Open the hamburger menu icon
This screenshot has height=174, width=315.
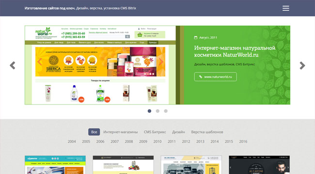[x=285, y=8]
